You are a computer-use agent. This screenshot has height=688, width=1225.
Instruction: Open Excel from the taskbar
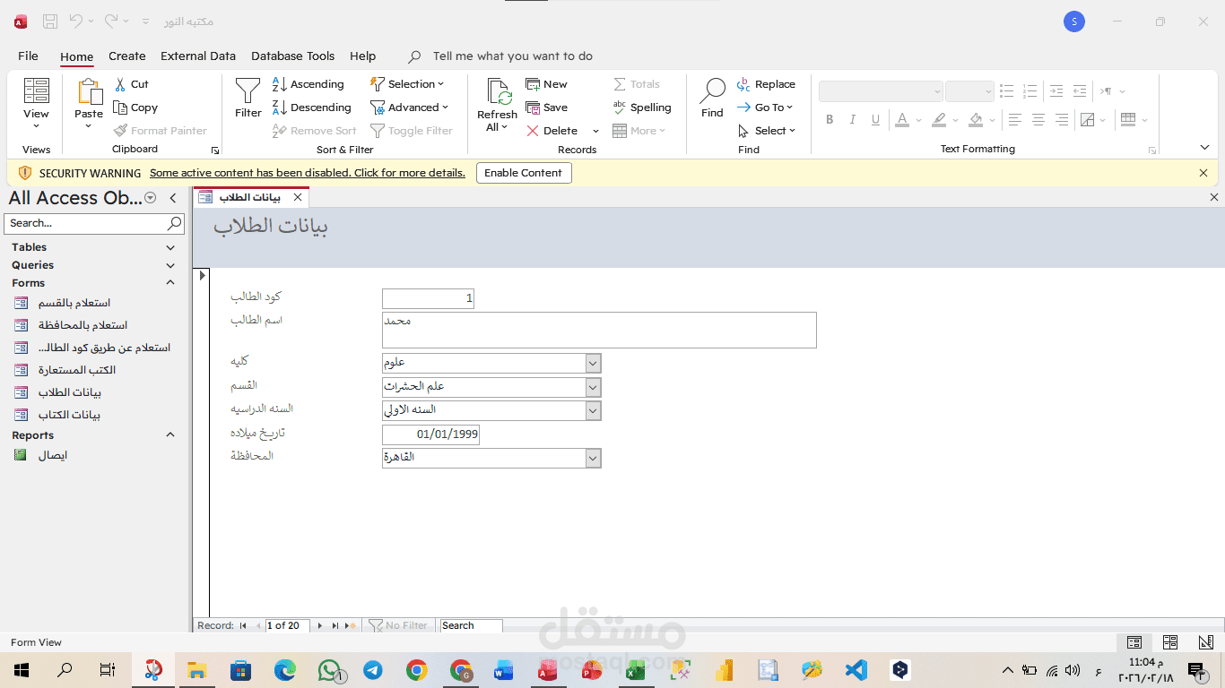[x=635, y=669]
